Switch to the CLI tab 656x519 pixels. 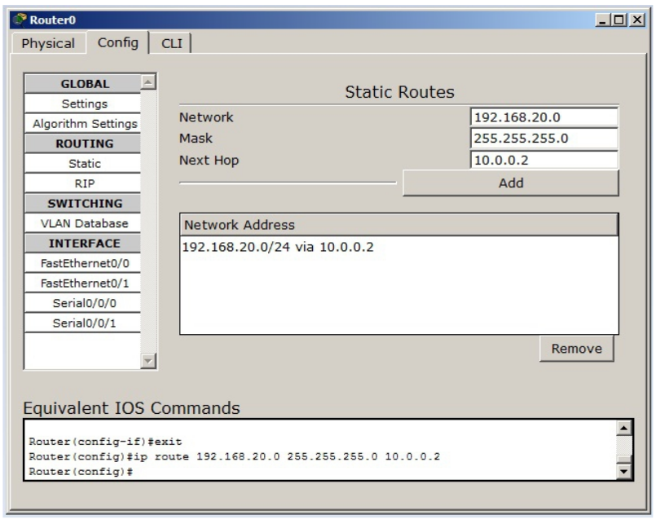click(172, 42)
